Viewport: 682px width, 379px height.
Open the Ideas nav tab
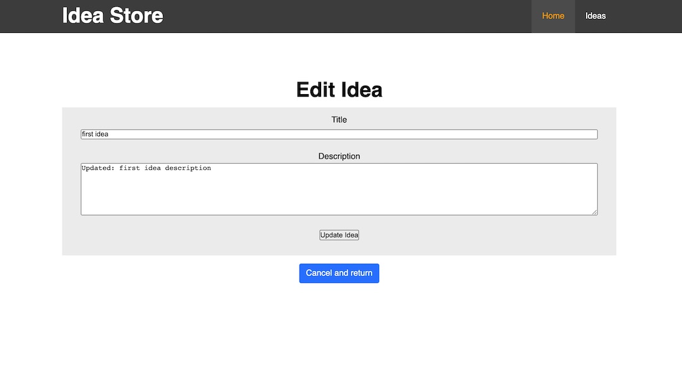tap(595, 16)
